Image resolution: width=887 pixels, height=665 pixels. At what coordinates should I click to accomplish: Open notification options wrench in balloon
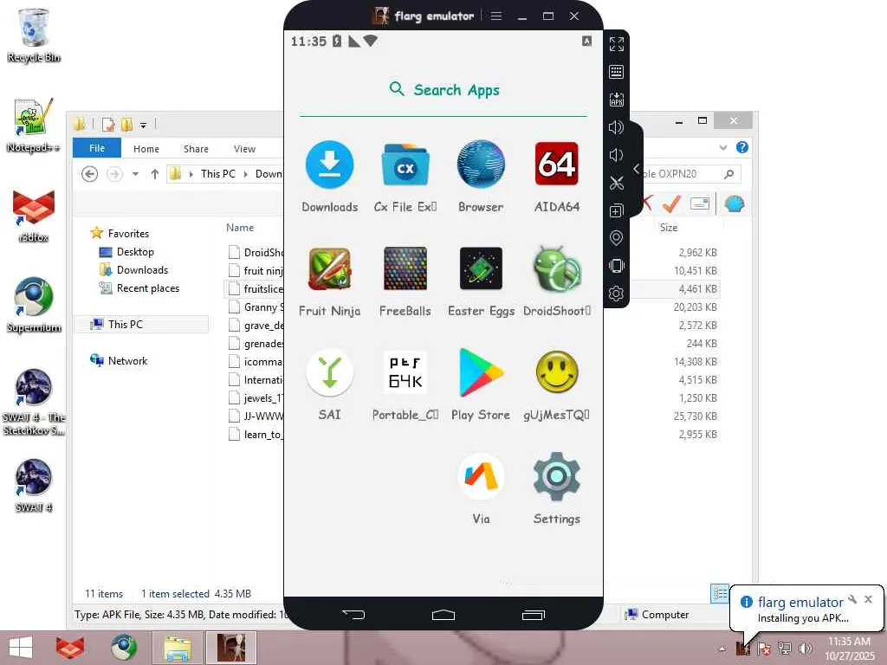[853, 599]
